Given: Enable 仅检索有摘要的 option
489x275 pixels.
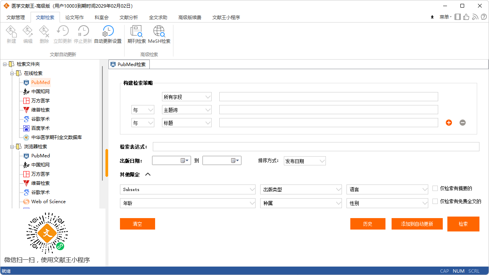Looking at the screenshot, I should coord(434,188).
